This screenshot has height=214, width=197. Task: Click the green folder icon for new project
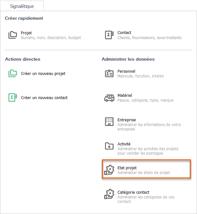[x=13, y=73]
